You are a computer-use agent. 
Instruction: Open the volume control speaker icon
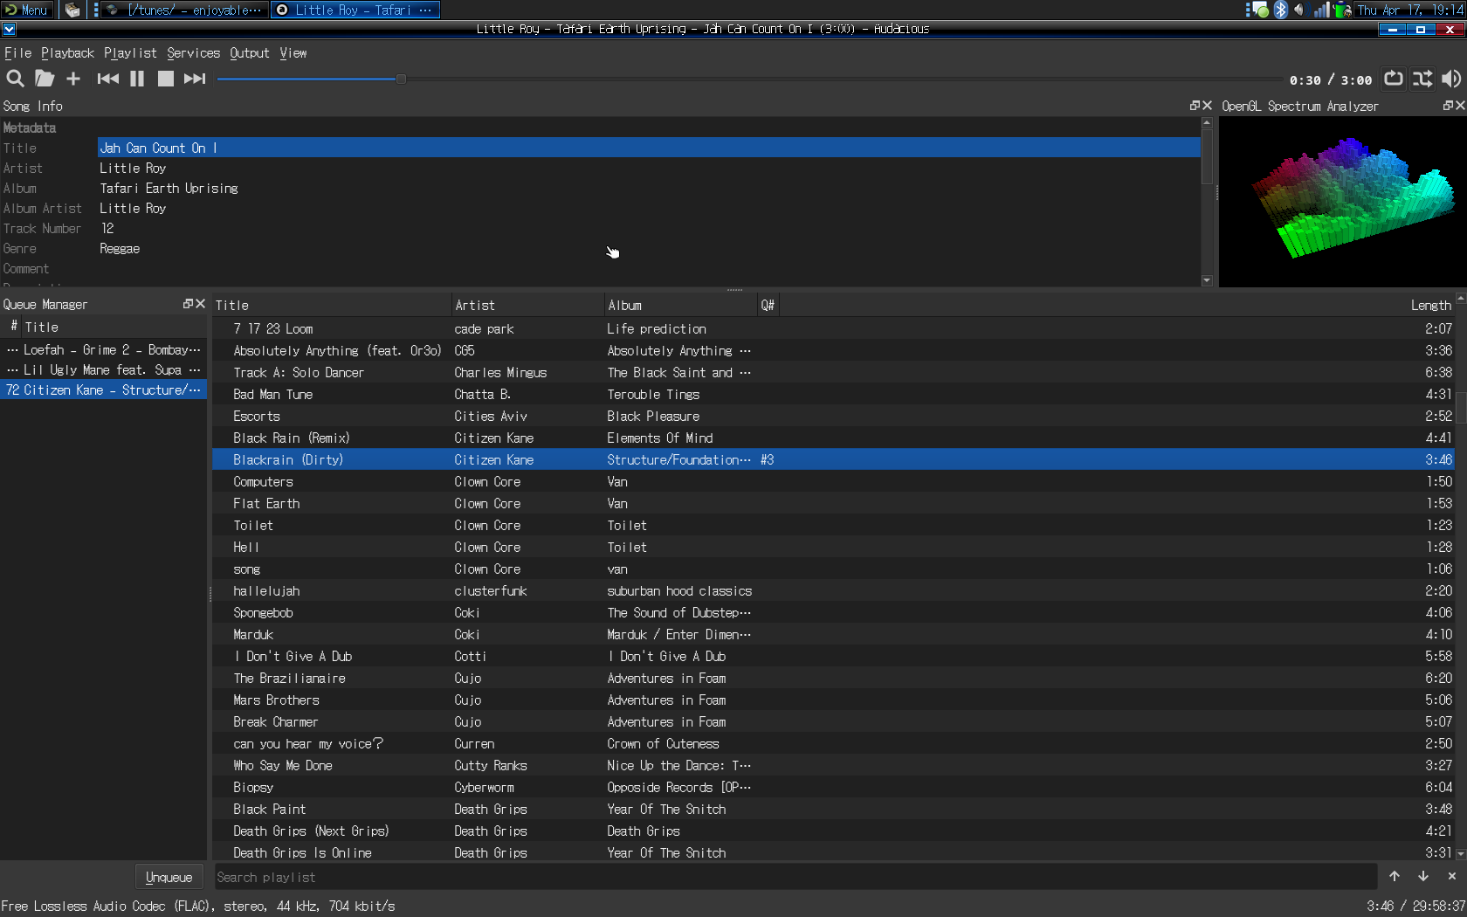pyautogui.click(x=1450, y=79)
